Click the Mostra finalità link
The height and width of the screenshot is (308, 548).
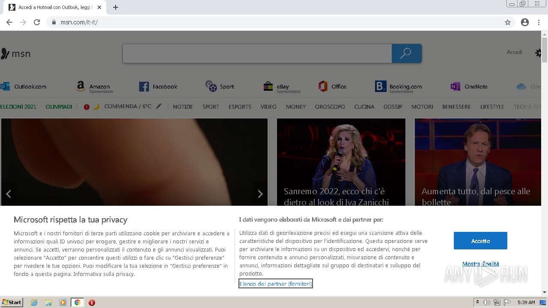coord(480,264)
